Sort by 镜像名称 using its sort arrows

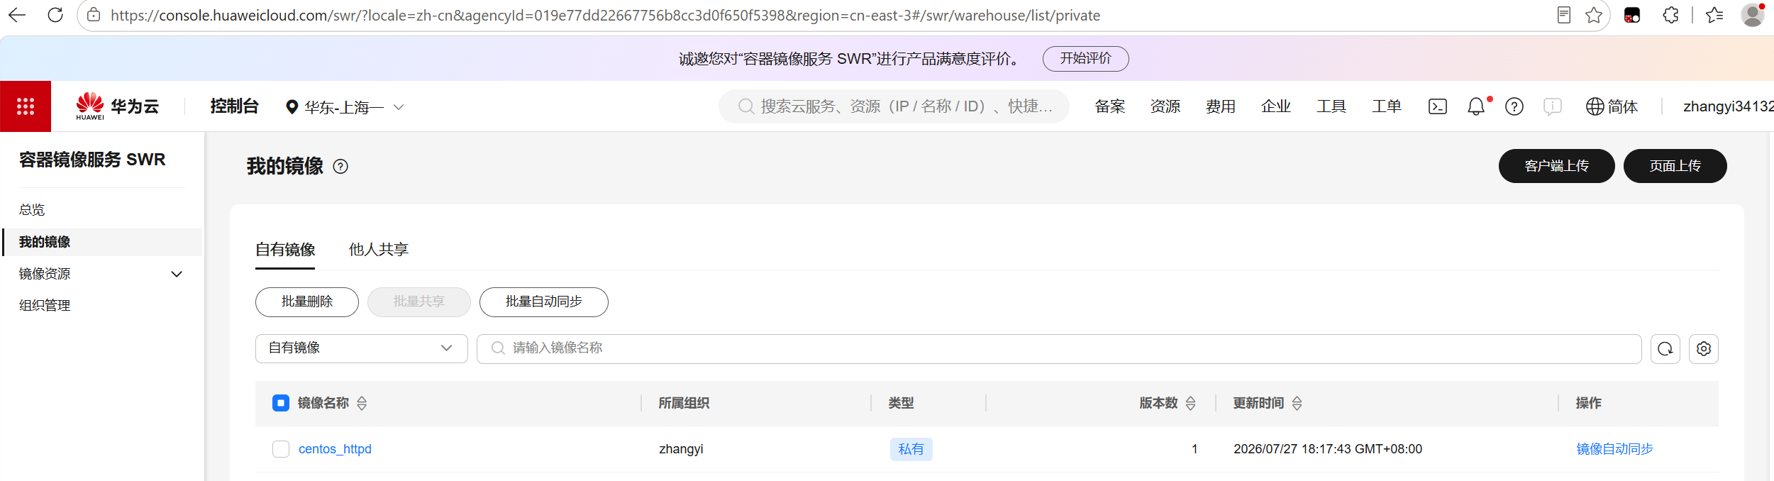click(x=362, y=403)
